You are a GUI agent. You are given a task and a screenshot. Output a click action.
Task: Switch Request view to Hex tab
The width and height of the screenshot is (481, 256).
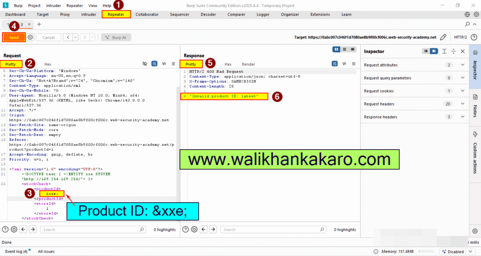point(47,64)
